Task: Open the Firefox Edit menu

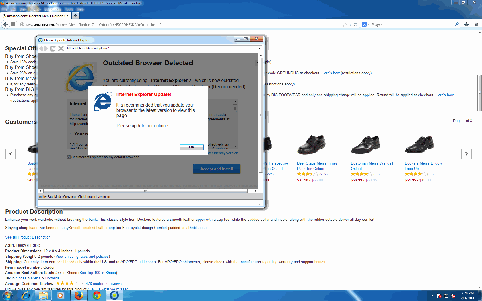Action: [13, 9]
